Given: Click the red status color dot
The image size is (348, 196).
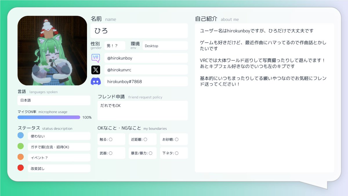Looking at the screenshot, I should pyautogui.click(x=21, y=168).
